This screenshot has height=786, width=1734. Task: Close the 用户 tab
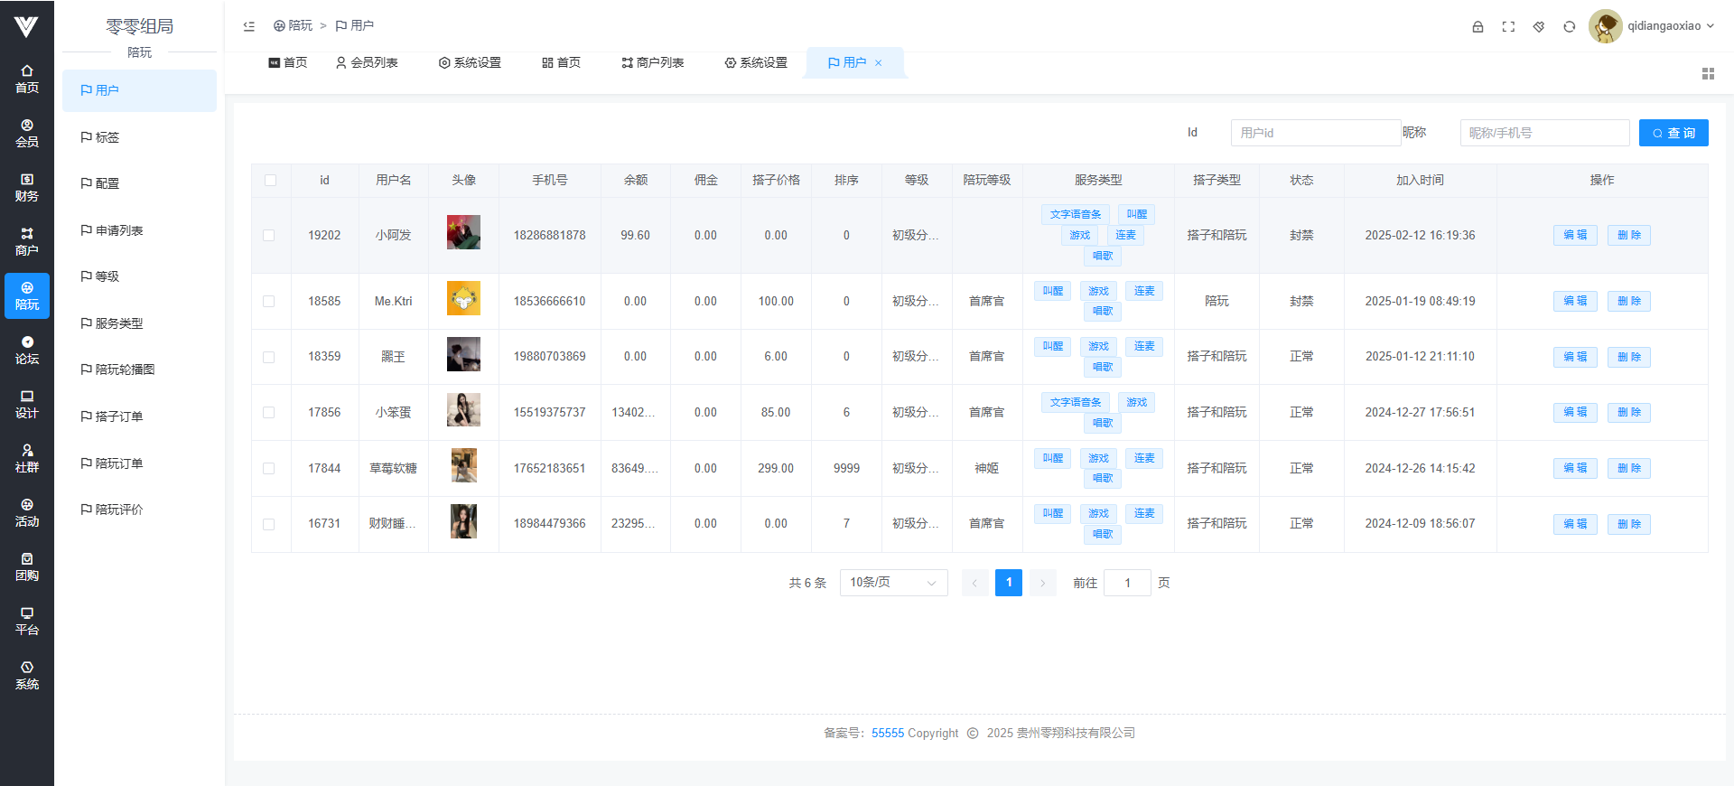[x=878, y=63]
